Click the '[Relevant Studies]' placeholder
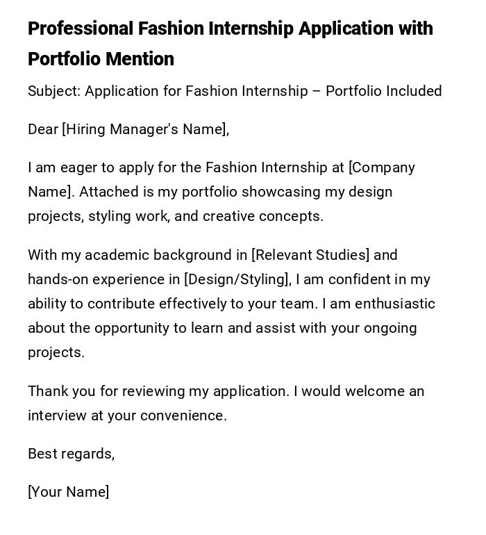Viewport: 486px width, 535px height. click(310, 255)
